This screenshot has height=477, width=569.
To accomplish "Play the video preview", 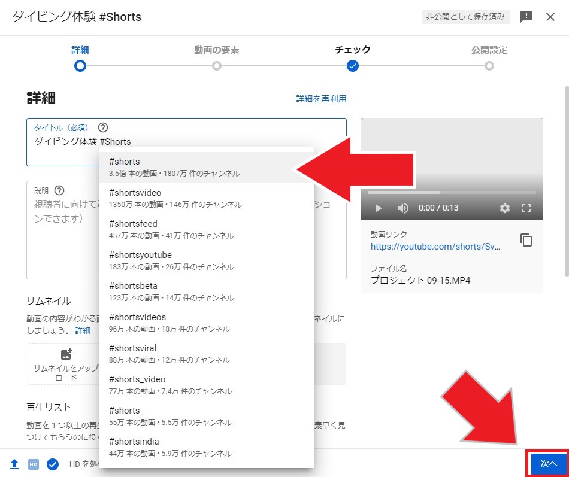I will 378,208.
